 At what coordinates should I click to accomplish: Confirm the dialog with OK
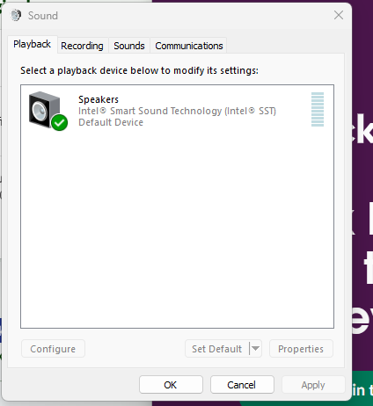[x=171, y=385]
